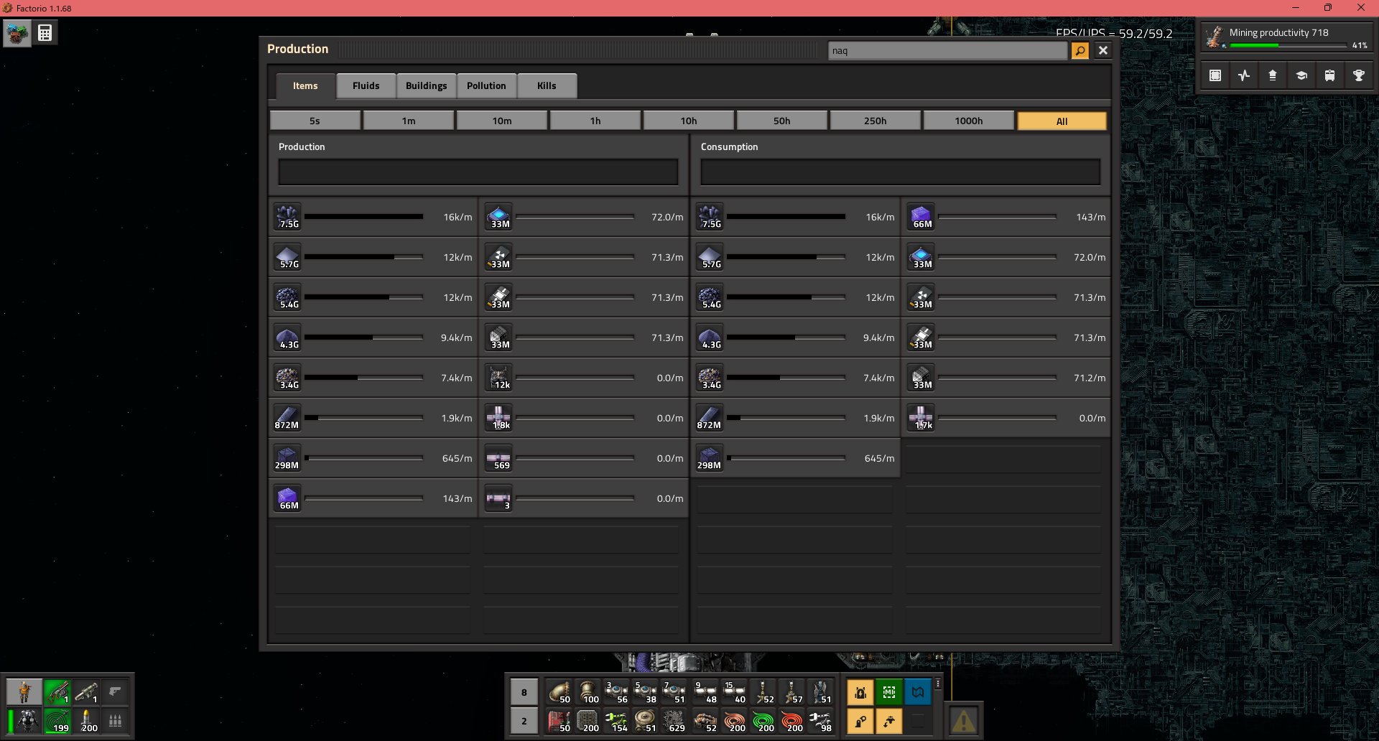Image resolution: width=1379 pixels, height=741 pixels.
Task: Select the 50h time range
Action: point(782,121)
